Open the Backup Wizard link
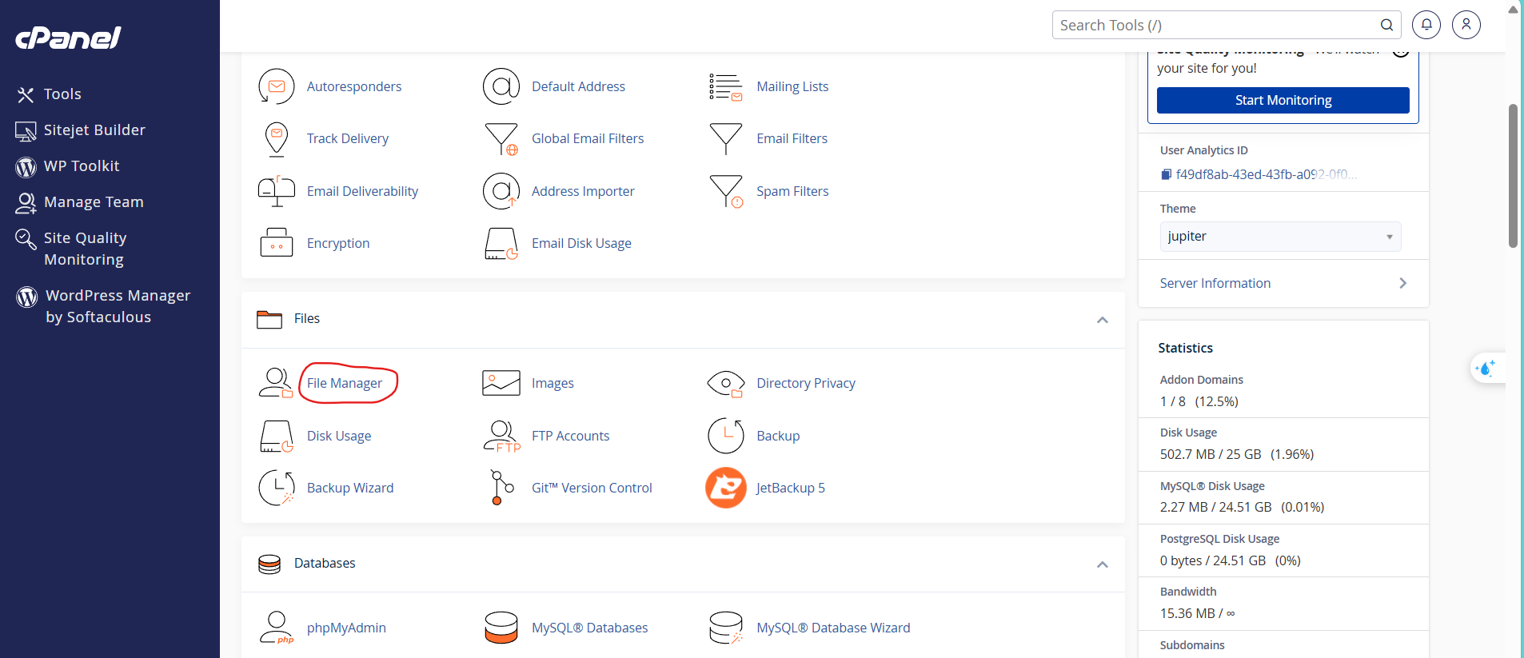The width and height of the screenshot is (1524, 658). pyautogui.click(x=350, y=488)
